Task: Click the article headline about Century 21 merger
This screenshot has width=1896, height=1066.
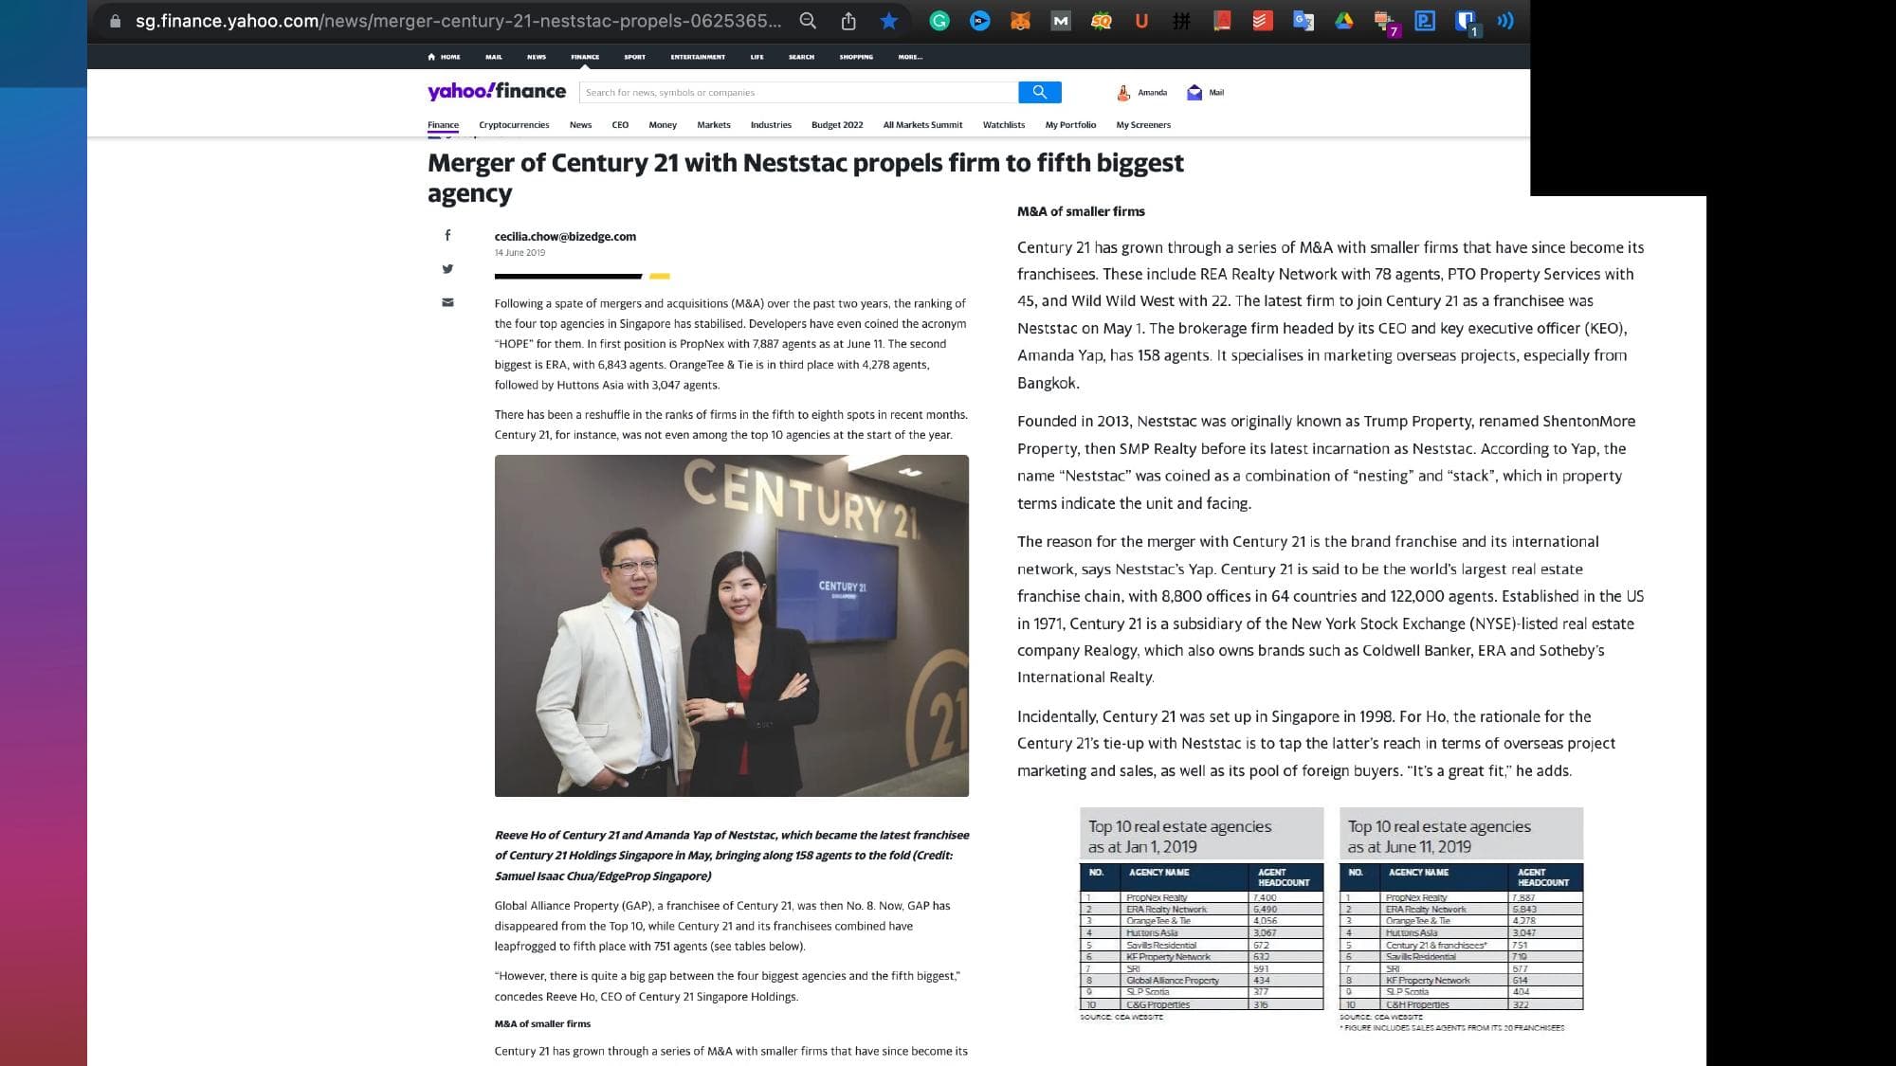Action: click(806, 177)
